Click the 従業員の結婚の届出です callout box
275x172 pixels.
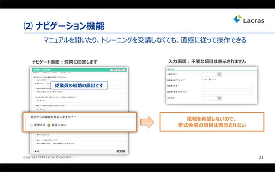[x=79, y=85]
